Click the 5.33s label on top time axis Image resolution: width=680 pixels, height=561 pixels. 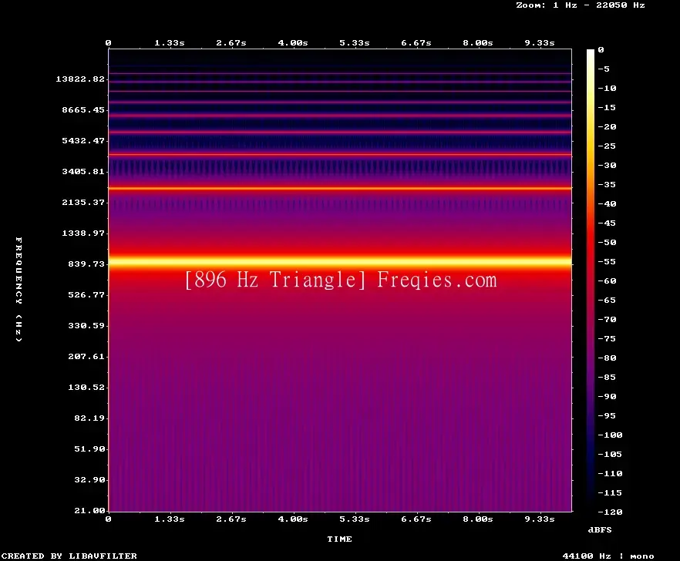355,43
